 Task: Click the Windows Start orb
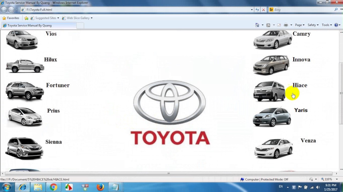(7, 187)
